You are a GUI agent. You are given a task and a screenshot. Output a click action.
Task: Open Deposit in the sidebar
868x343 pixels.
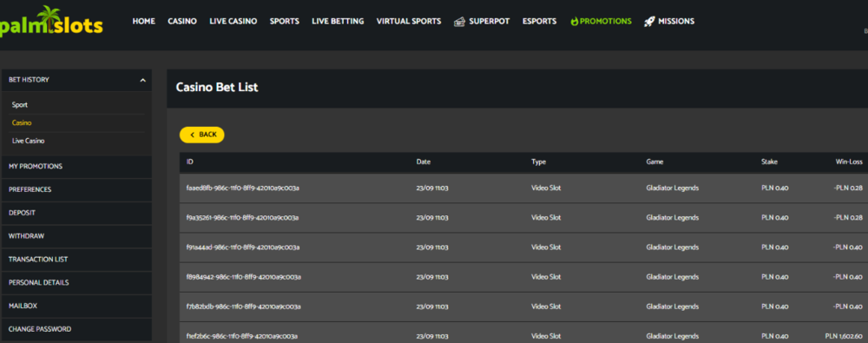tap(76, 213)
